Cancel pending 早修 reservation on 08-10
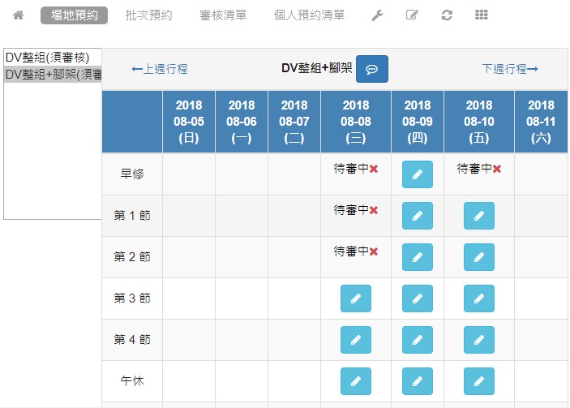Image resolution: width=570 pixels, height=408 pixels. (x=497, y=169)
